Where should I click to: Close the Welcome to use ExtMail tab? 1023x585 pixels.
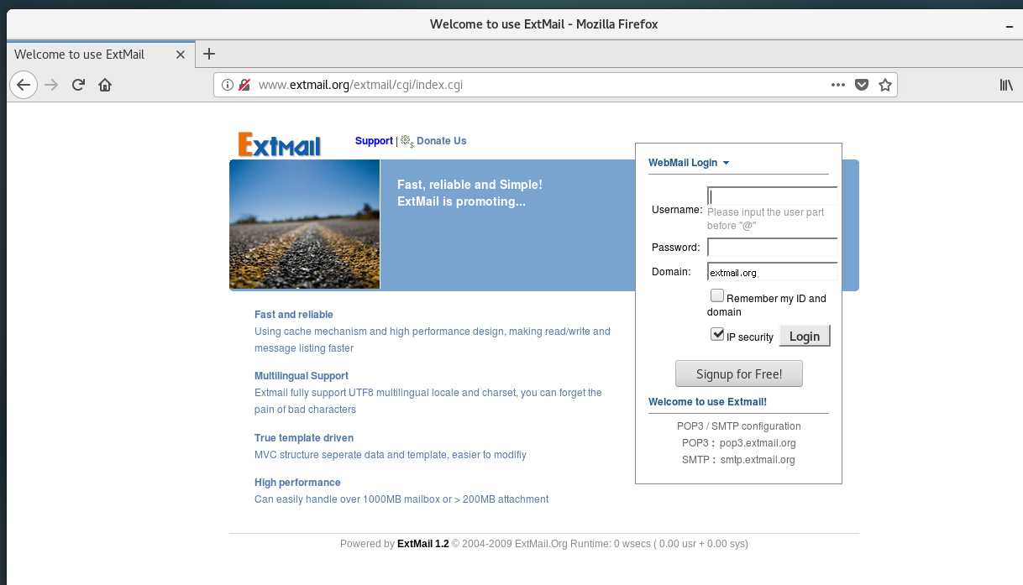181,55
